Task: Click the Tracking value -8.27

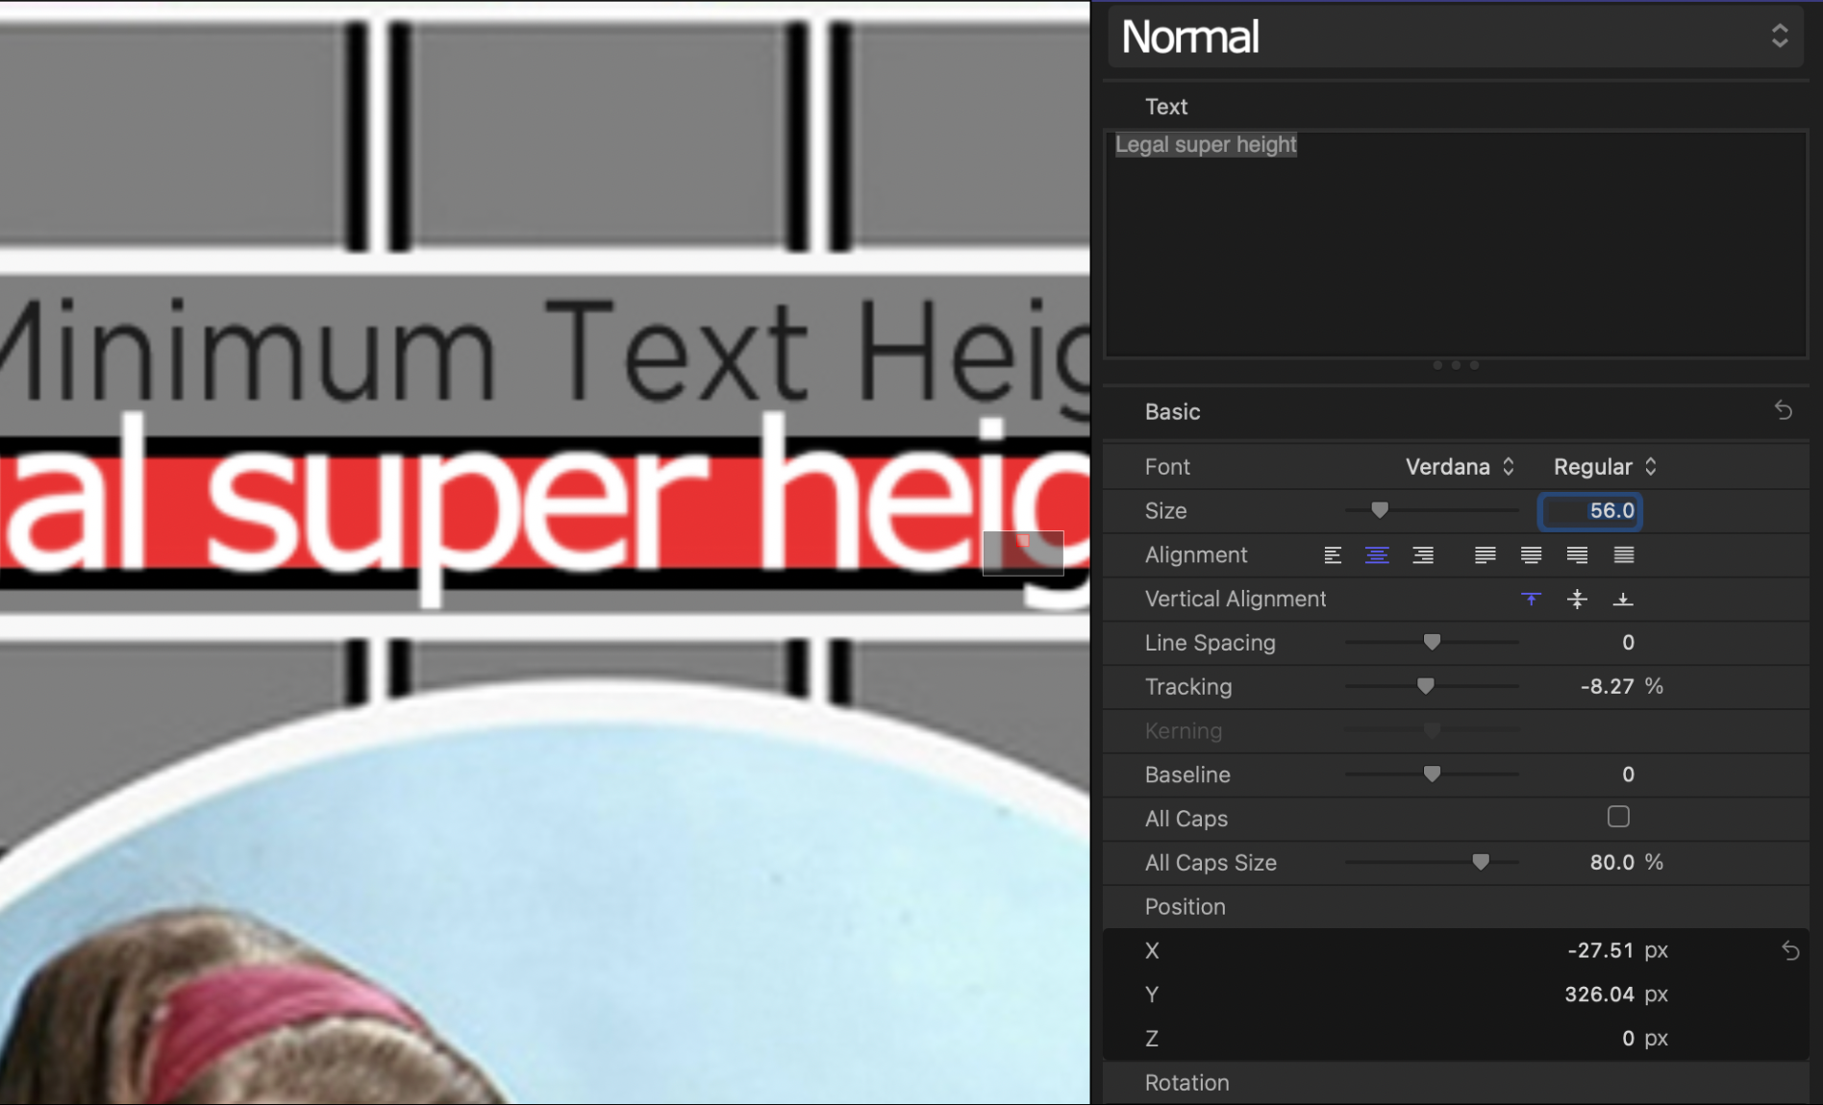Action: click(1607, 687)
